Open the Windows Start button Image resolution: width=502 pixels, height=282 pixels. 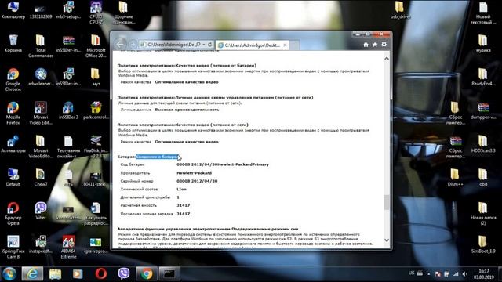click(9, 274)
